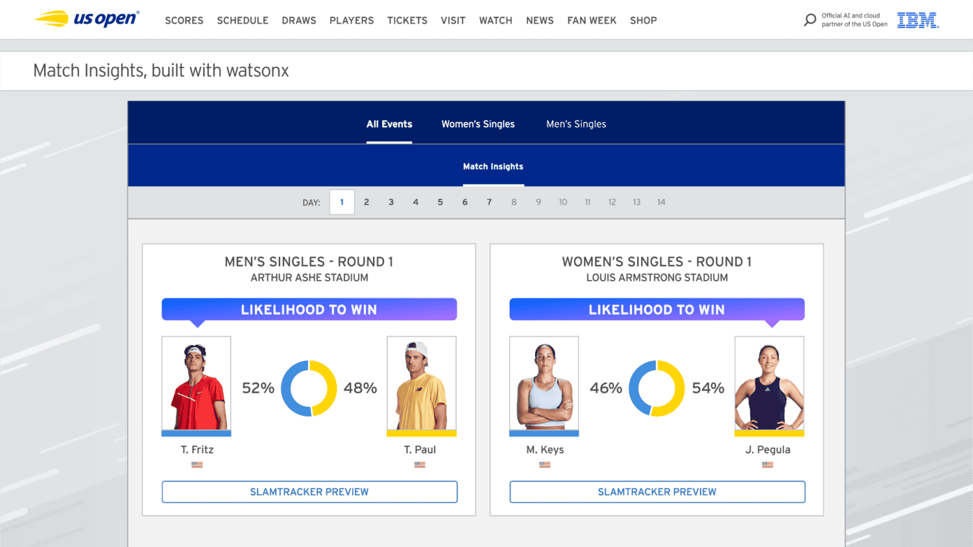Click the US Open logo

coord(86,19)
